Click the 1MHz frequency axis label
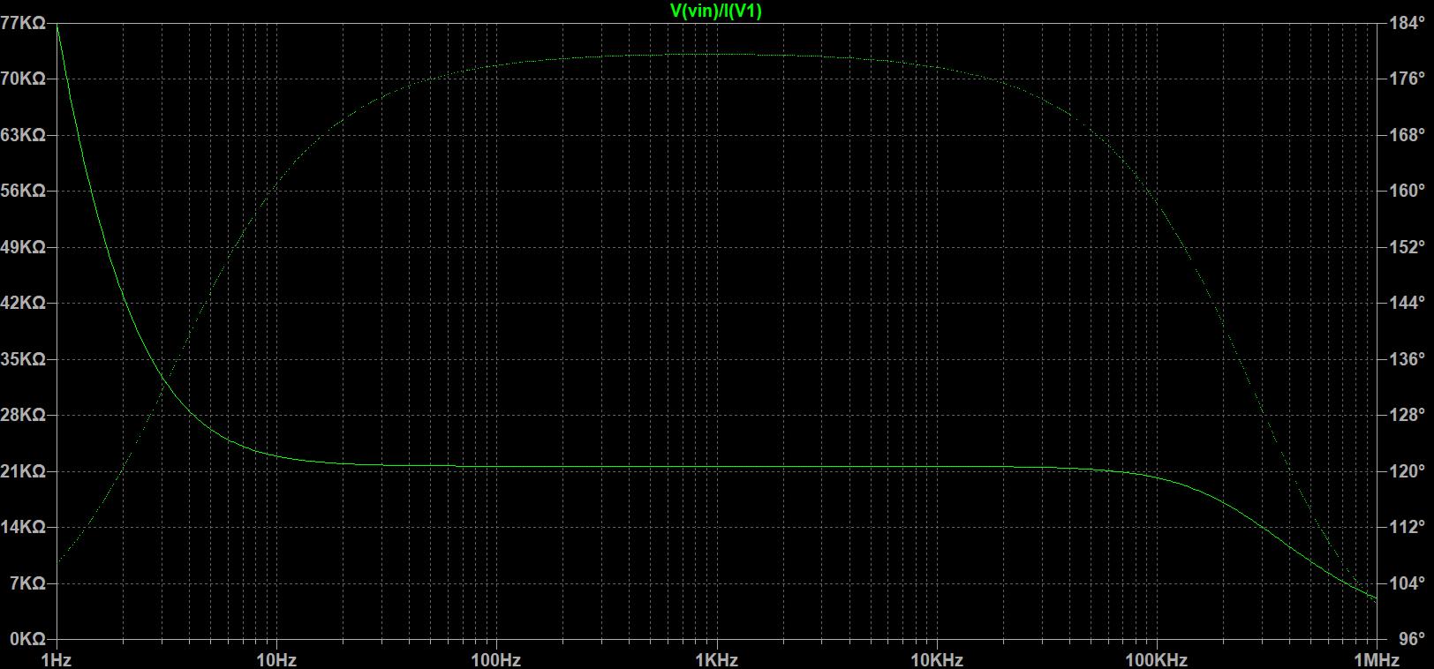 click(1376, 659)
